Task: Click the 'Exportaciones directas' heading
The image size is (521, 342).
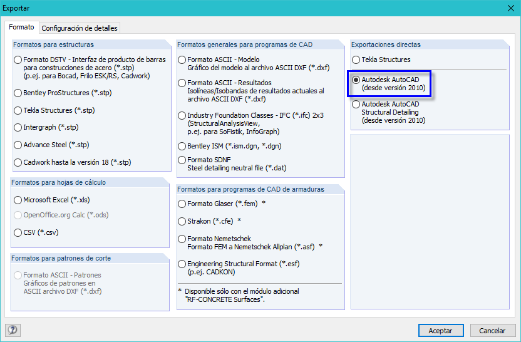Action: [x=386, y=44]
